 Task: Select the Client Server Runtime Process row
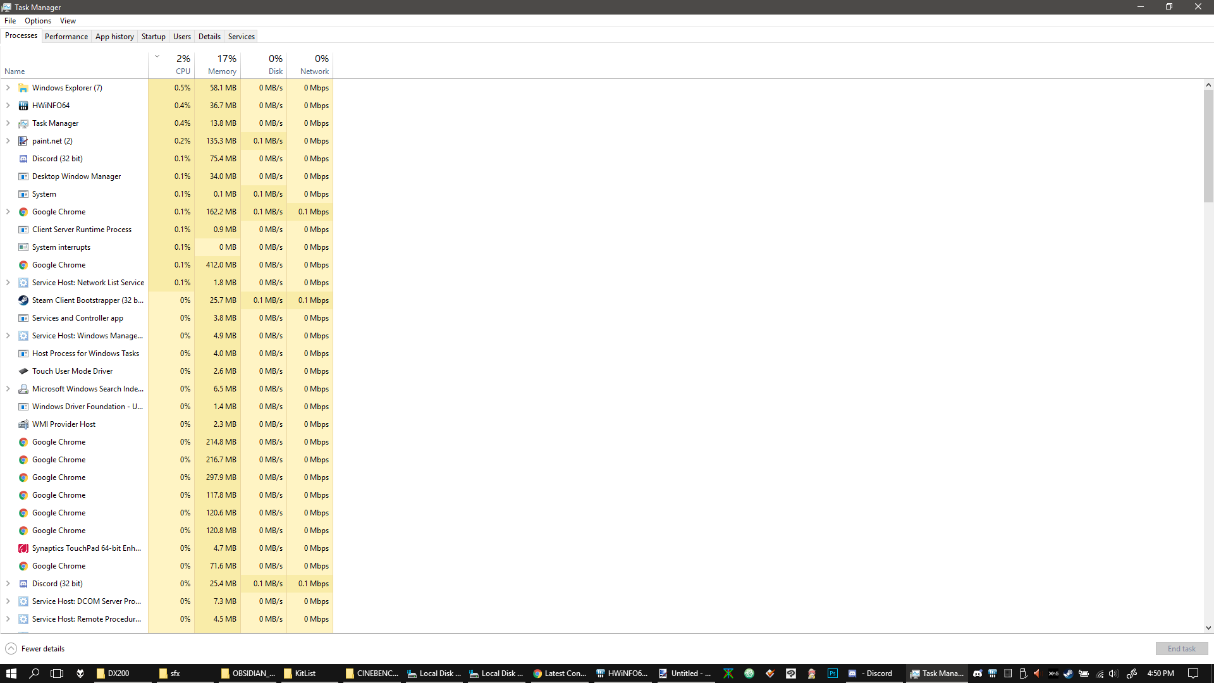(166, 230)
